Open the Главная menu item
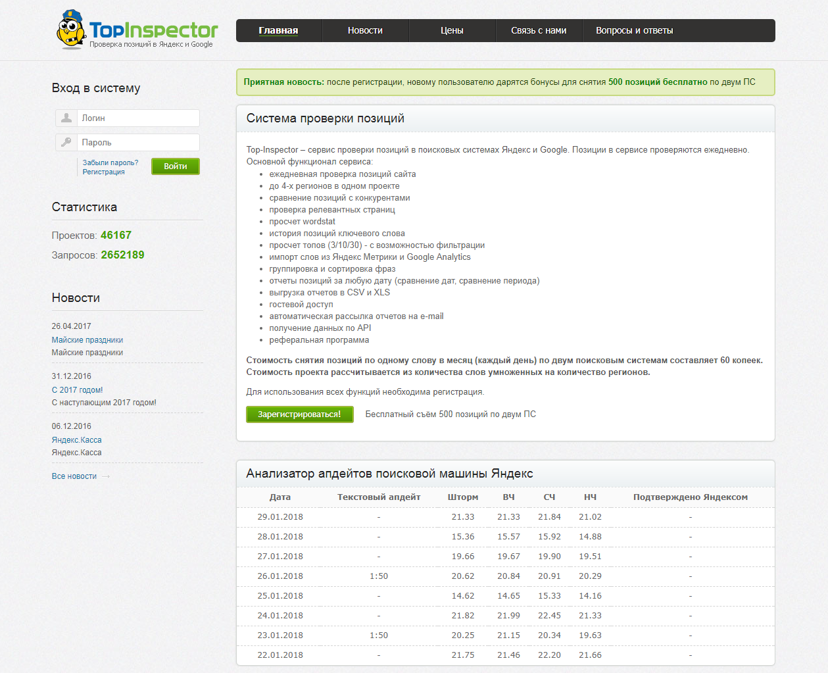 pyautogui.click(x=278, y=30)
